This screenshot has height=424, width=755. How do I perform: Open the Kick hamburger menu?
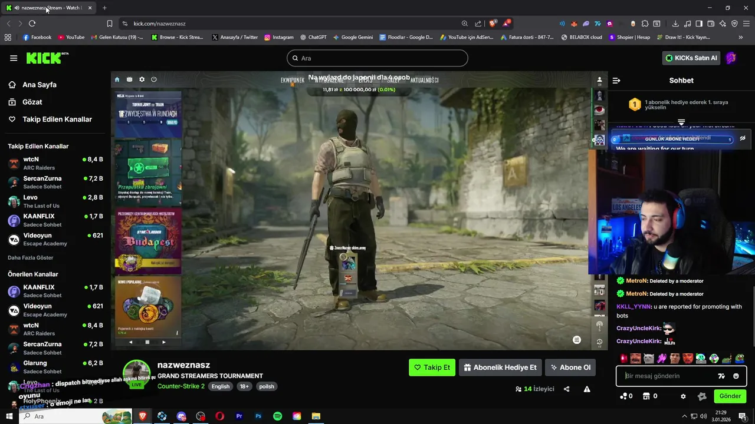14,58
